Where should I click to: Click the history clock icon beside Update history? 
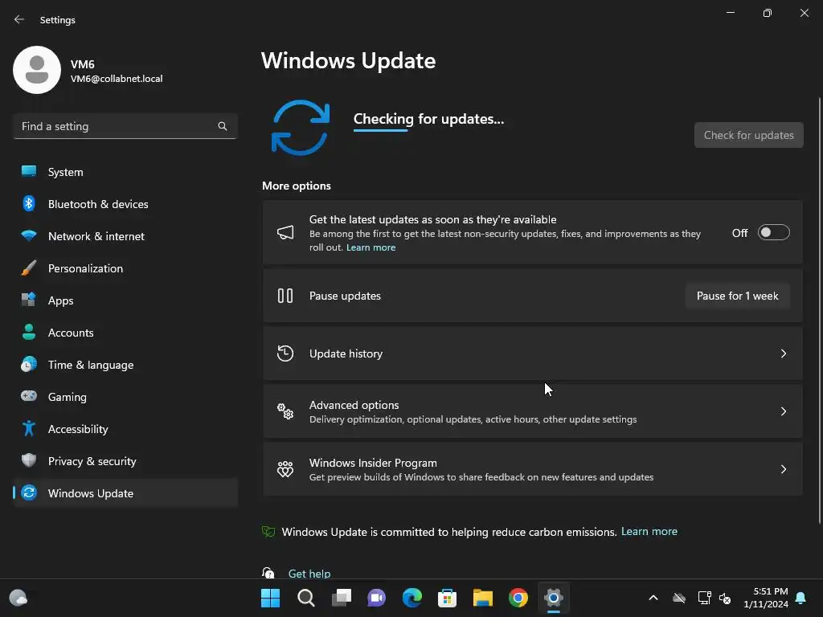(285, 353)
